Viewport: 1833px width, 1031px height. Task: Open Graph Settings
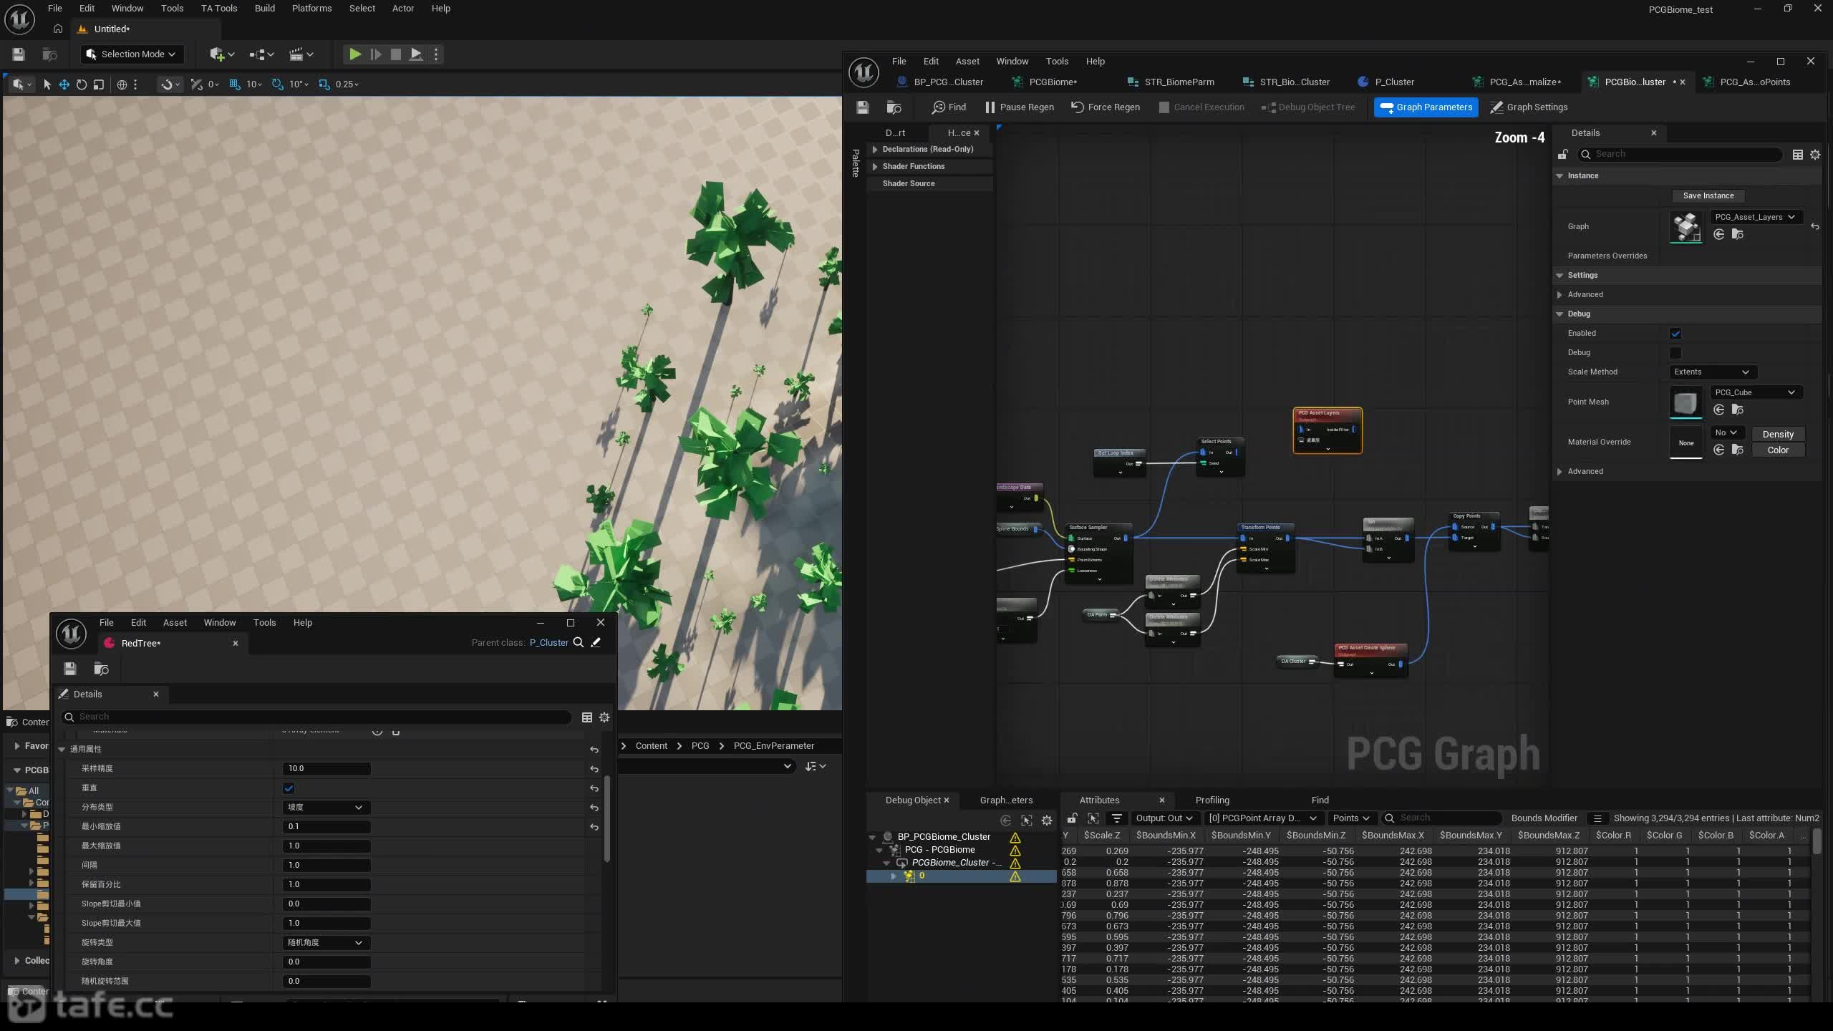(1529, 107)
